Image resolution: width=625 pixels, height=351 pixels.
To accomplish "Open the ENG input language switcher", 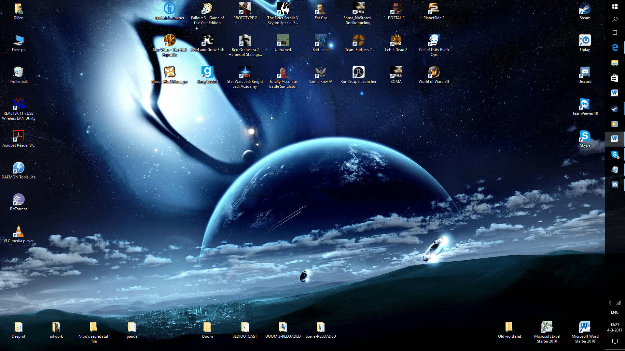I will pyautogui.click(x=615, y=312).
